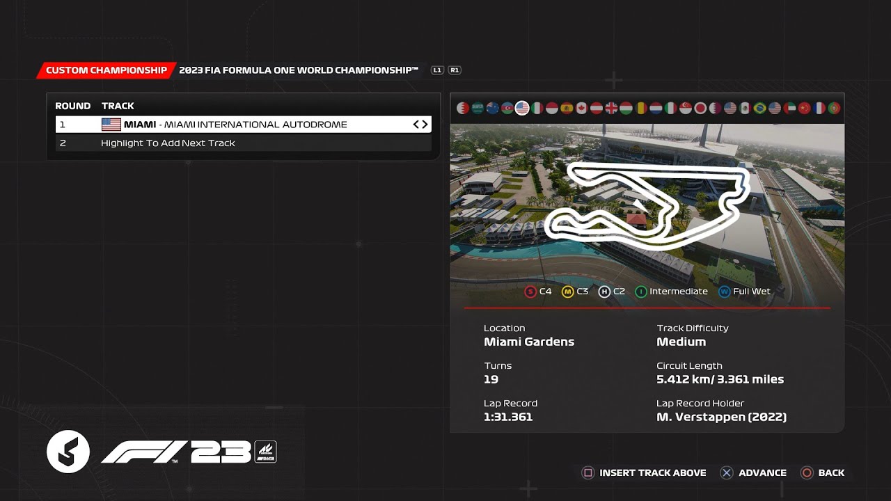Click the ROUND column header
Screen dimensions: 891x501
(x=73, y=106)
